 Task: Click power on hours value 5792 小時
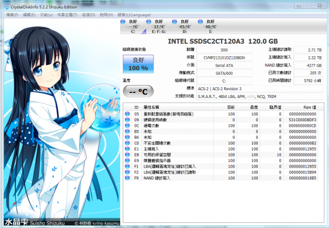click(x=308, y=80)
